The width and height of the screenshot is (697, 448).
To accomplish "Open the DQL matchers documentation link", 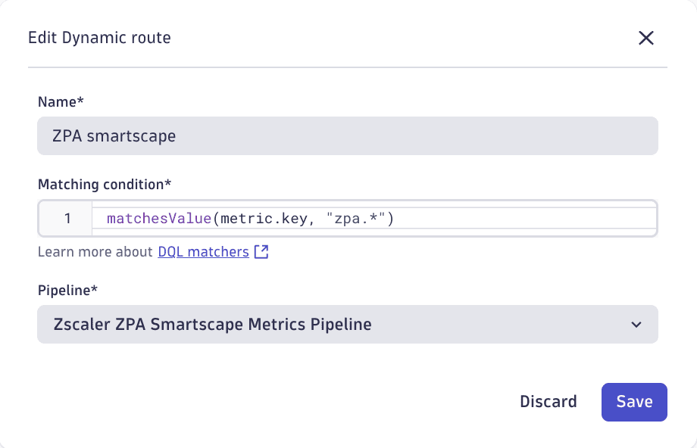I will point(203,252).
